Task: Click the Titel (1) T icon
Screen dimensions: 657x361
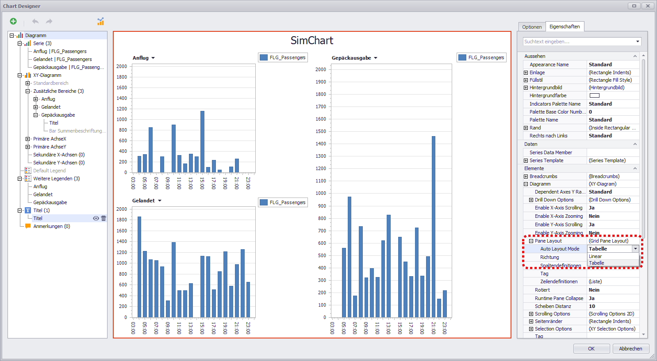Action: (28, 210)
